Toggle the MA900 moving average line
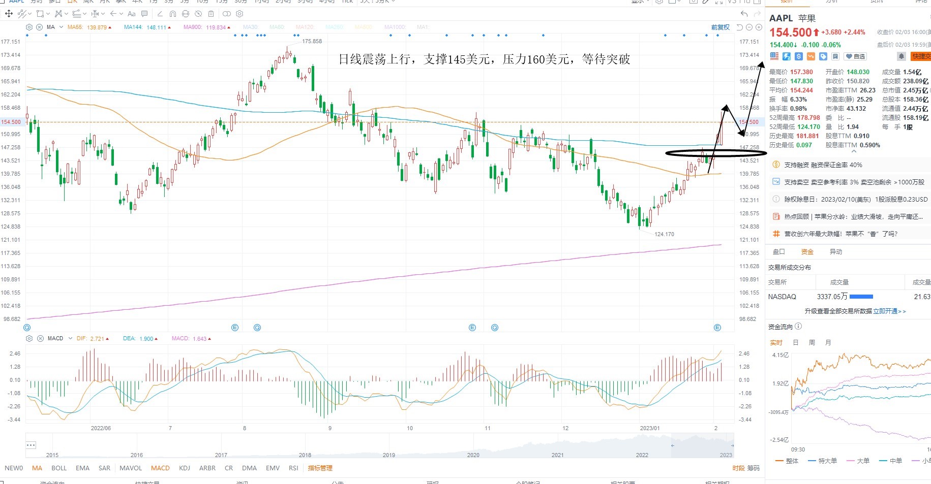The width and height of the screenshot is (931, 484). [x=207, y=27]
